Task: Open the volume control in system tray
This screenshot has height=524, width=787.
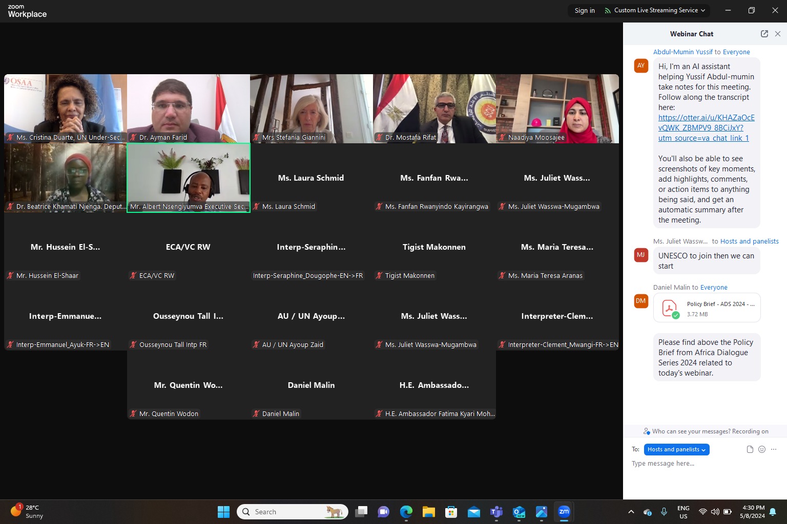Action: click(x=715, y=512)
